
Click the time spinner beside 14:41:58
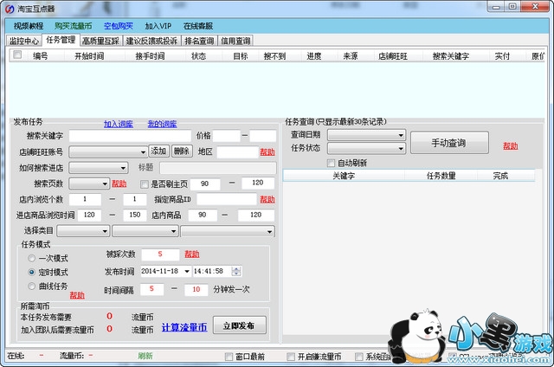coord(236,271)
